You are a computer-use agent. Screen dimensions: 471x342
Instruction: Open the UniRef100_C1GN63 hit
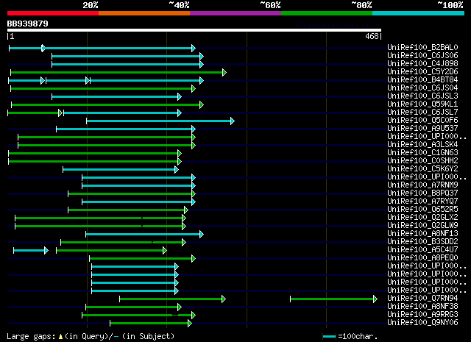(422, 153)
